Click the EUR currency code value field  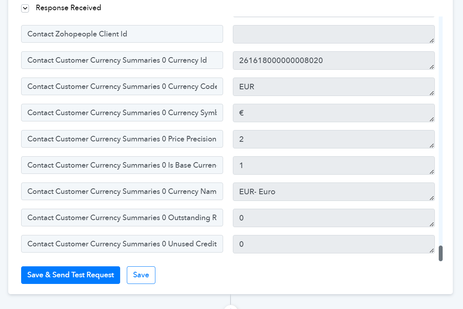[x=334, y=87]
